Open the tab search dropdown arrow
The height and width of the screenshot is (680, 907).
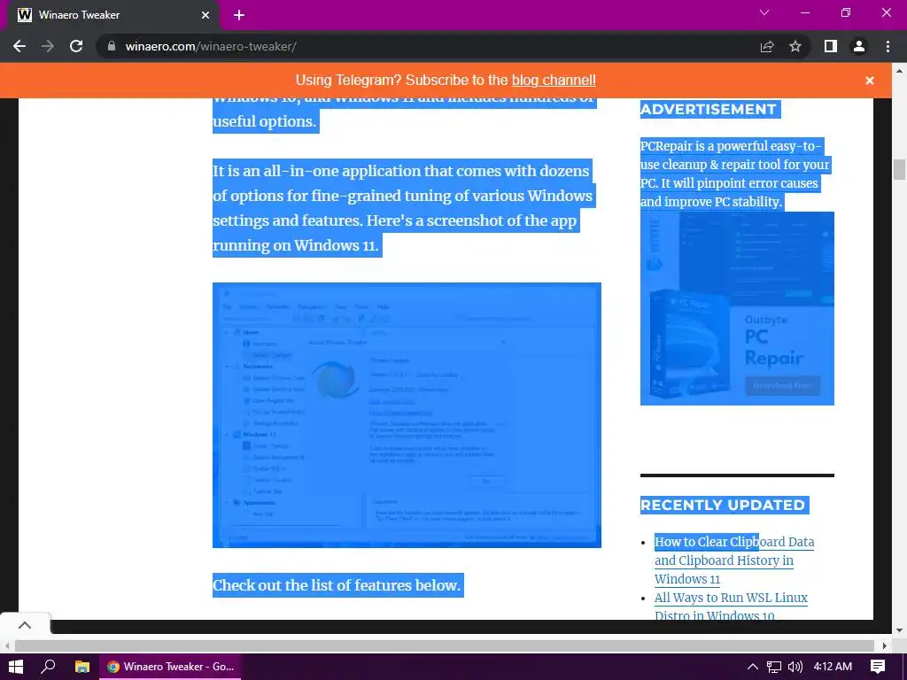(764, 12)
